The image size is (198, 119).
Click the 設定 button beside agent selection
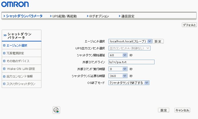click(x=158, y=41)
